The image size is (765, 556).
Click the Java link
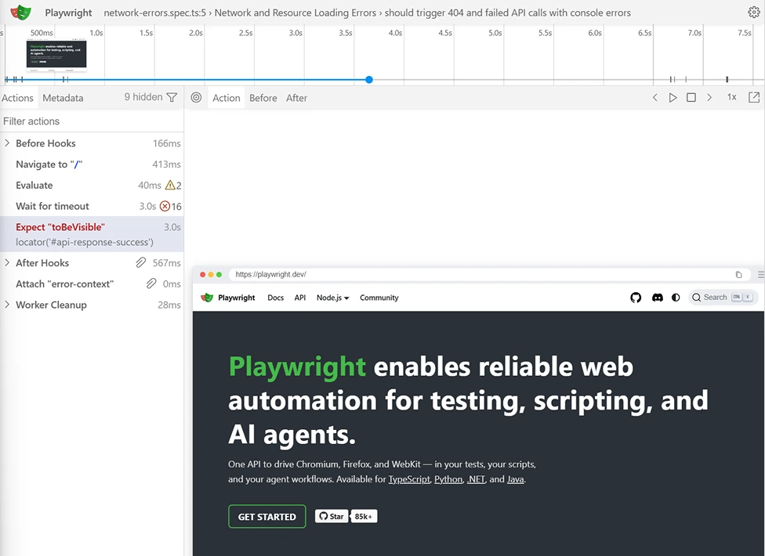[x=515, y=479]
